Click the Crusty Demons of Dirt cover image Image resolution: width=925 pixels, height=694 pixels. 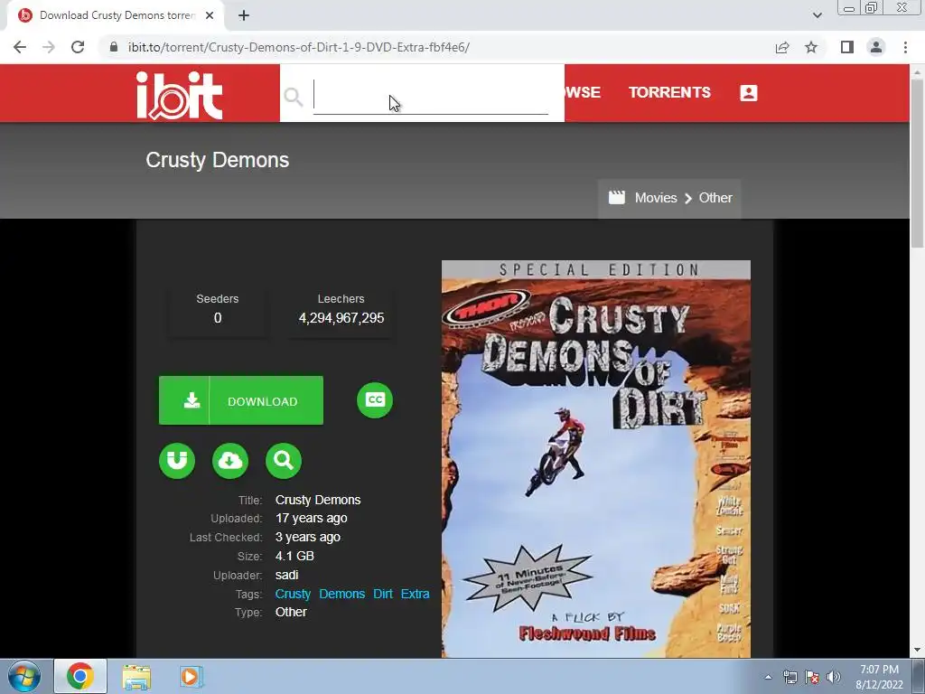[596, 458]
